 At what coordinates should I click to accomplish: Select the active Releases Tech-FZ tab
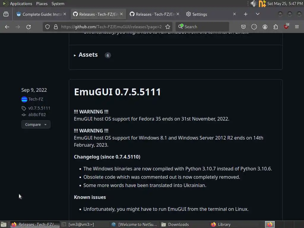click(x=98, y=14)
